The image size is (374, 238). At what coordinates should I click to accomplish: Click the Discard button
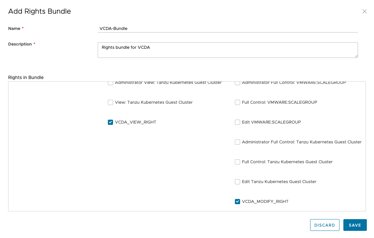coord(324,225)
